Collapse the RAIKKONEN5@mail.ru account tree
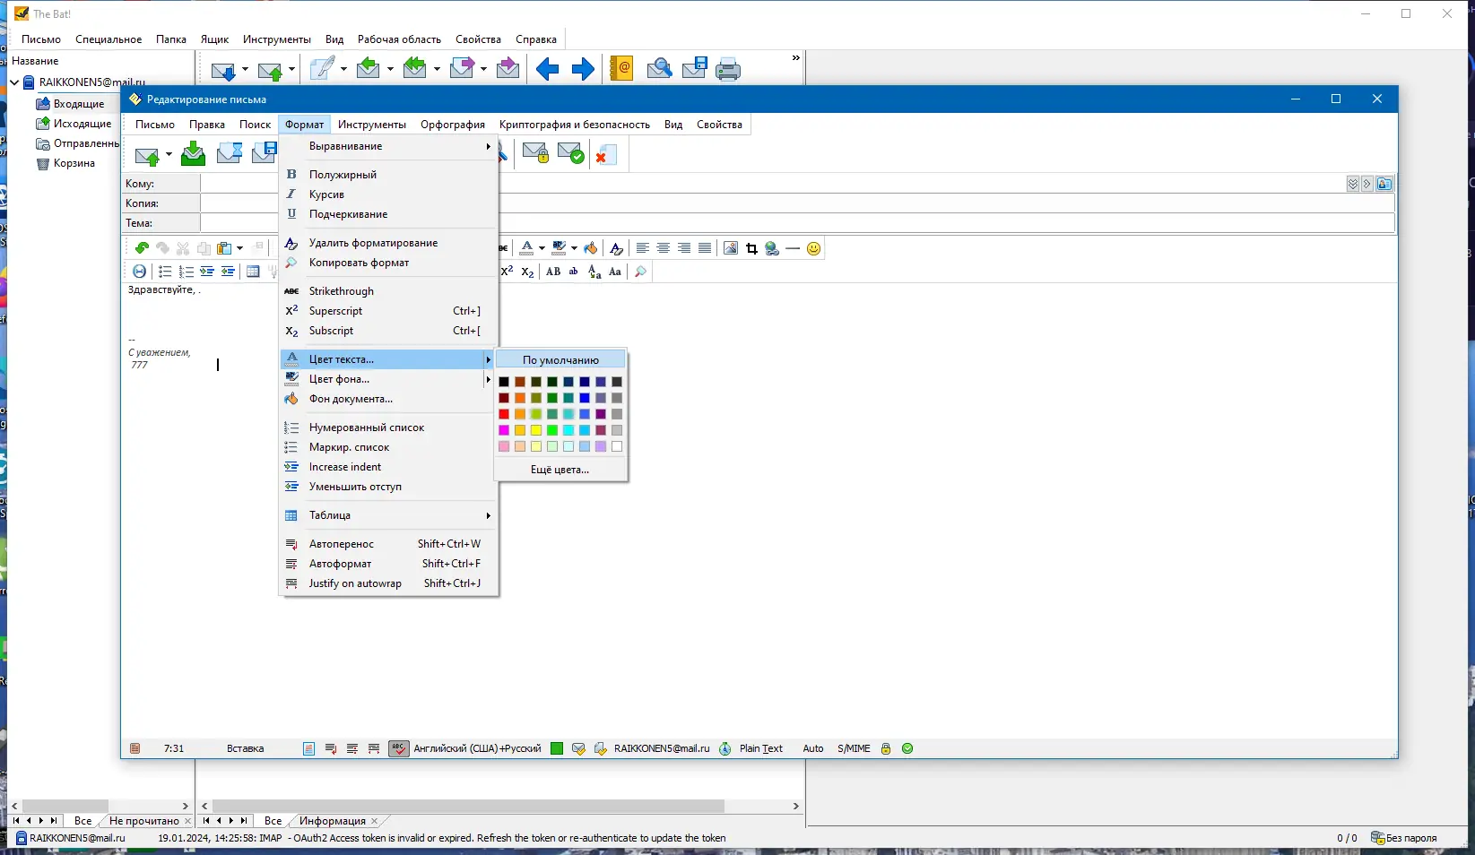 pos(13,82)
